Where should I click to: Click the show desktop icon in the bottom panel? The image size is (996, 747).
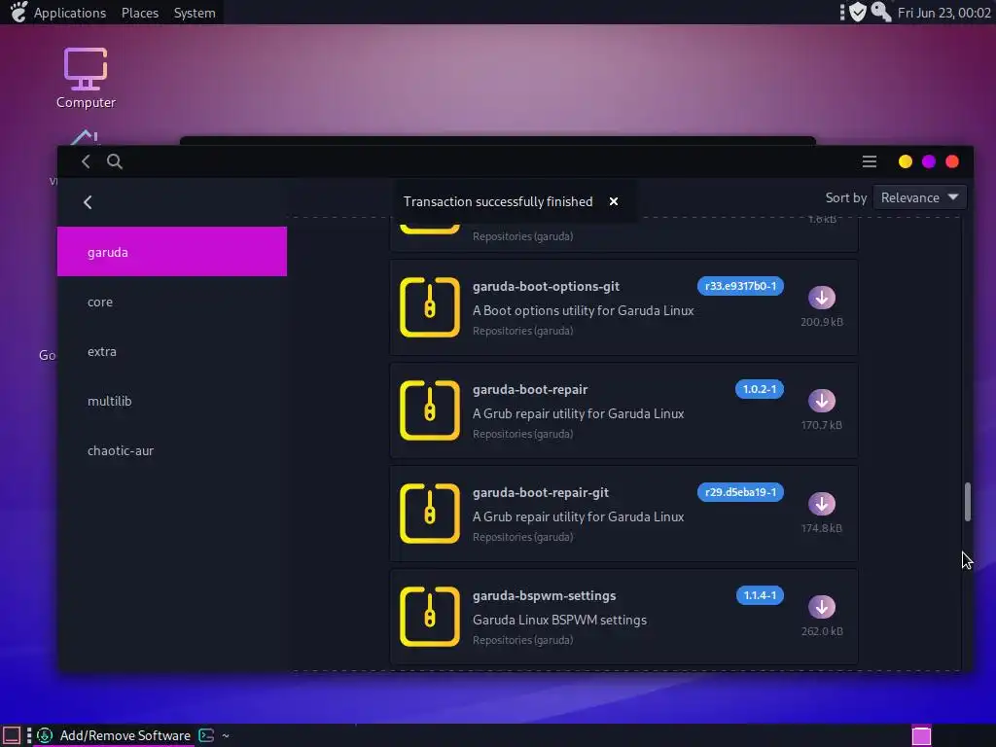click(x=12, y=735)
